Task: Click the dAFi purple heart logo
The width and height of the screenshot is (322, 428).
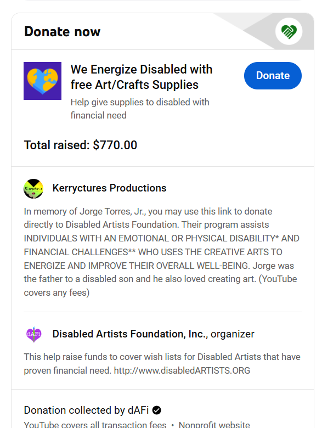Action: coord(33,334)
